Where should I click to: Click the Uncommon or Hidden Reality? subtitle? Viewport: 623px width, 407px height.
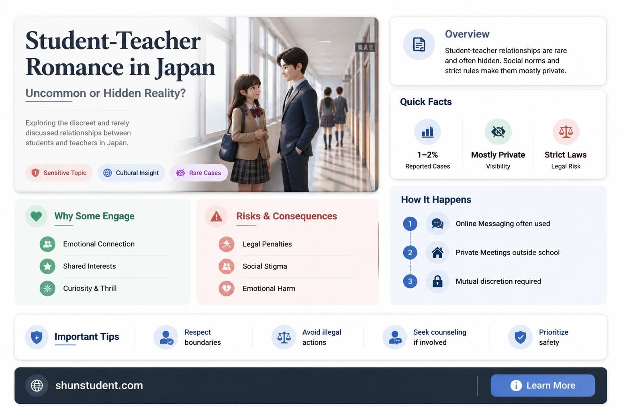click(106, 93)
